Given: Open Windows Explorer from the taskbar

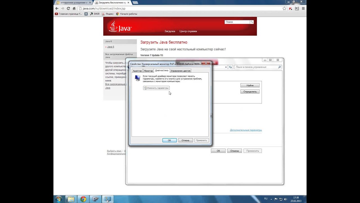Looking at the screenshot, I should 71,199.
